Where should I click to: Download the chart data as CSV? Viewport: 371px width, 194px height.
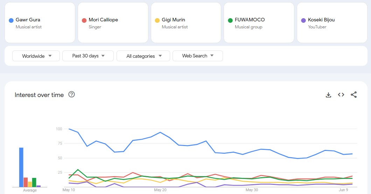coord(328,95)
